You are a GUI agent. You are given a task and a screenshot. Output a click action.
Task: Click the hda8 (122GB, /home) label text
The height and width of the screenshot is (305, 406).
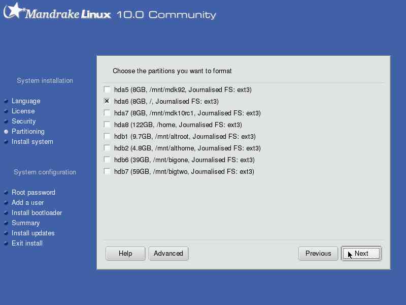178,125
